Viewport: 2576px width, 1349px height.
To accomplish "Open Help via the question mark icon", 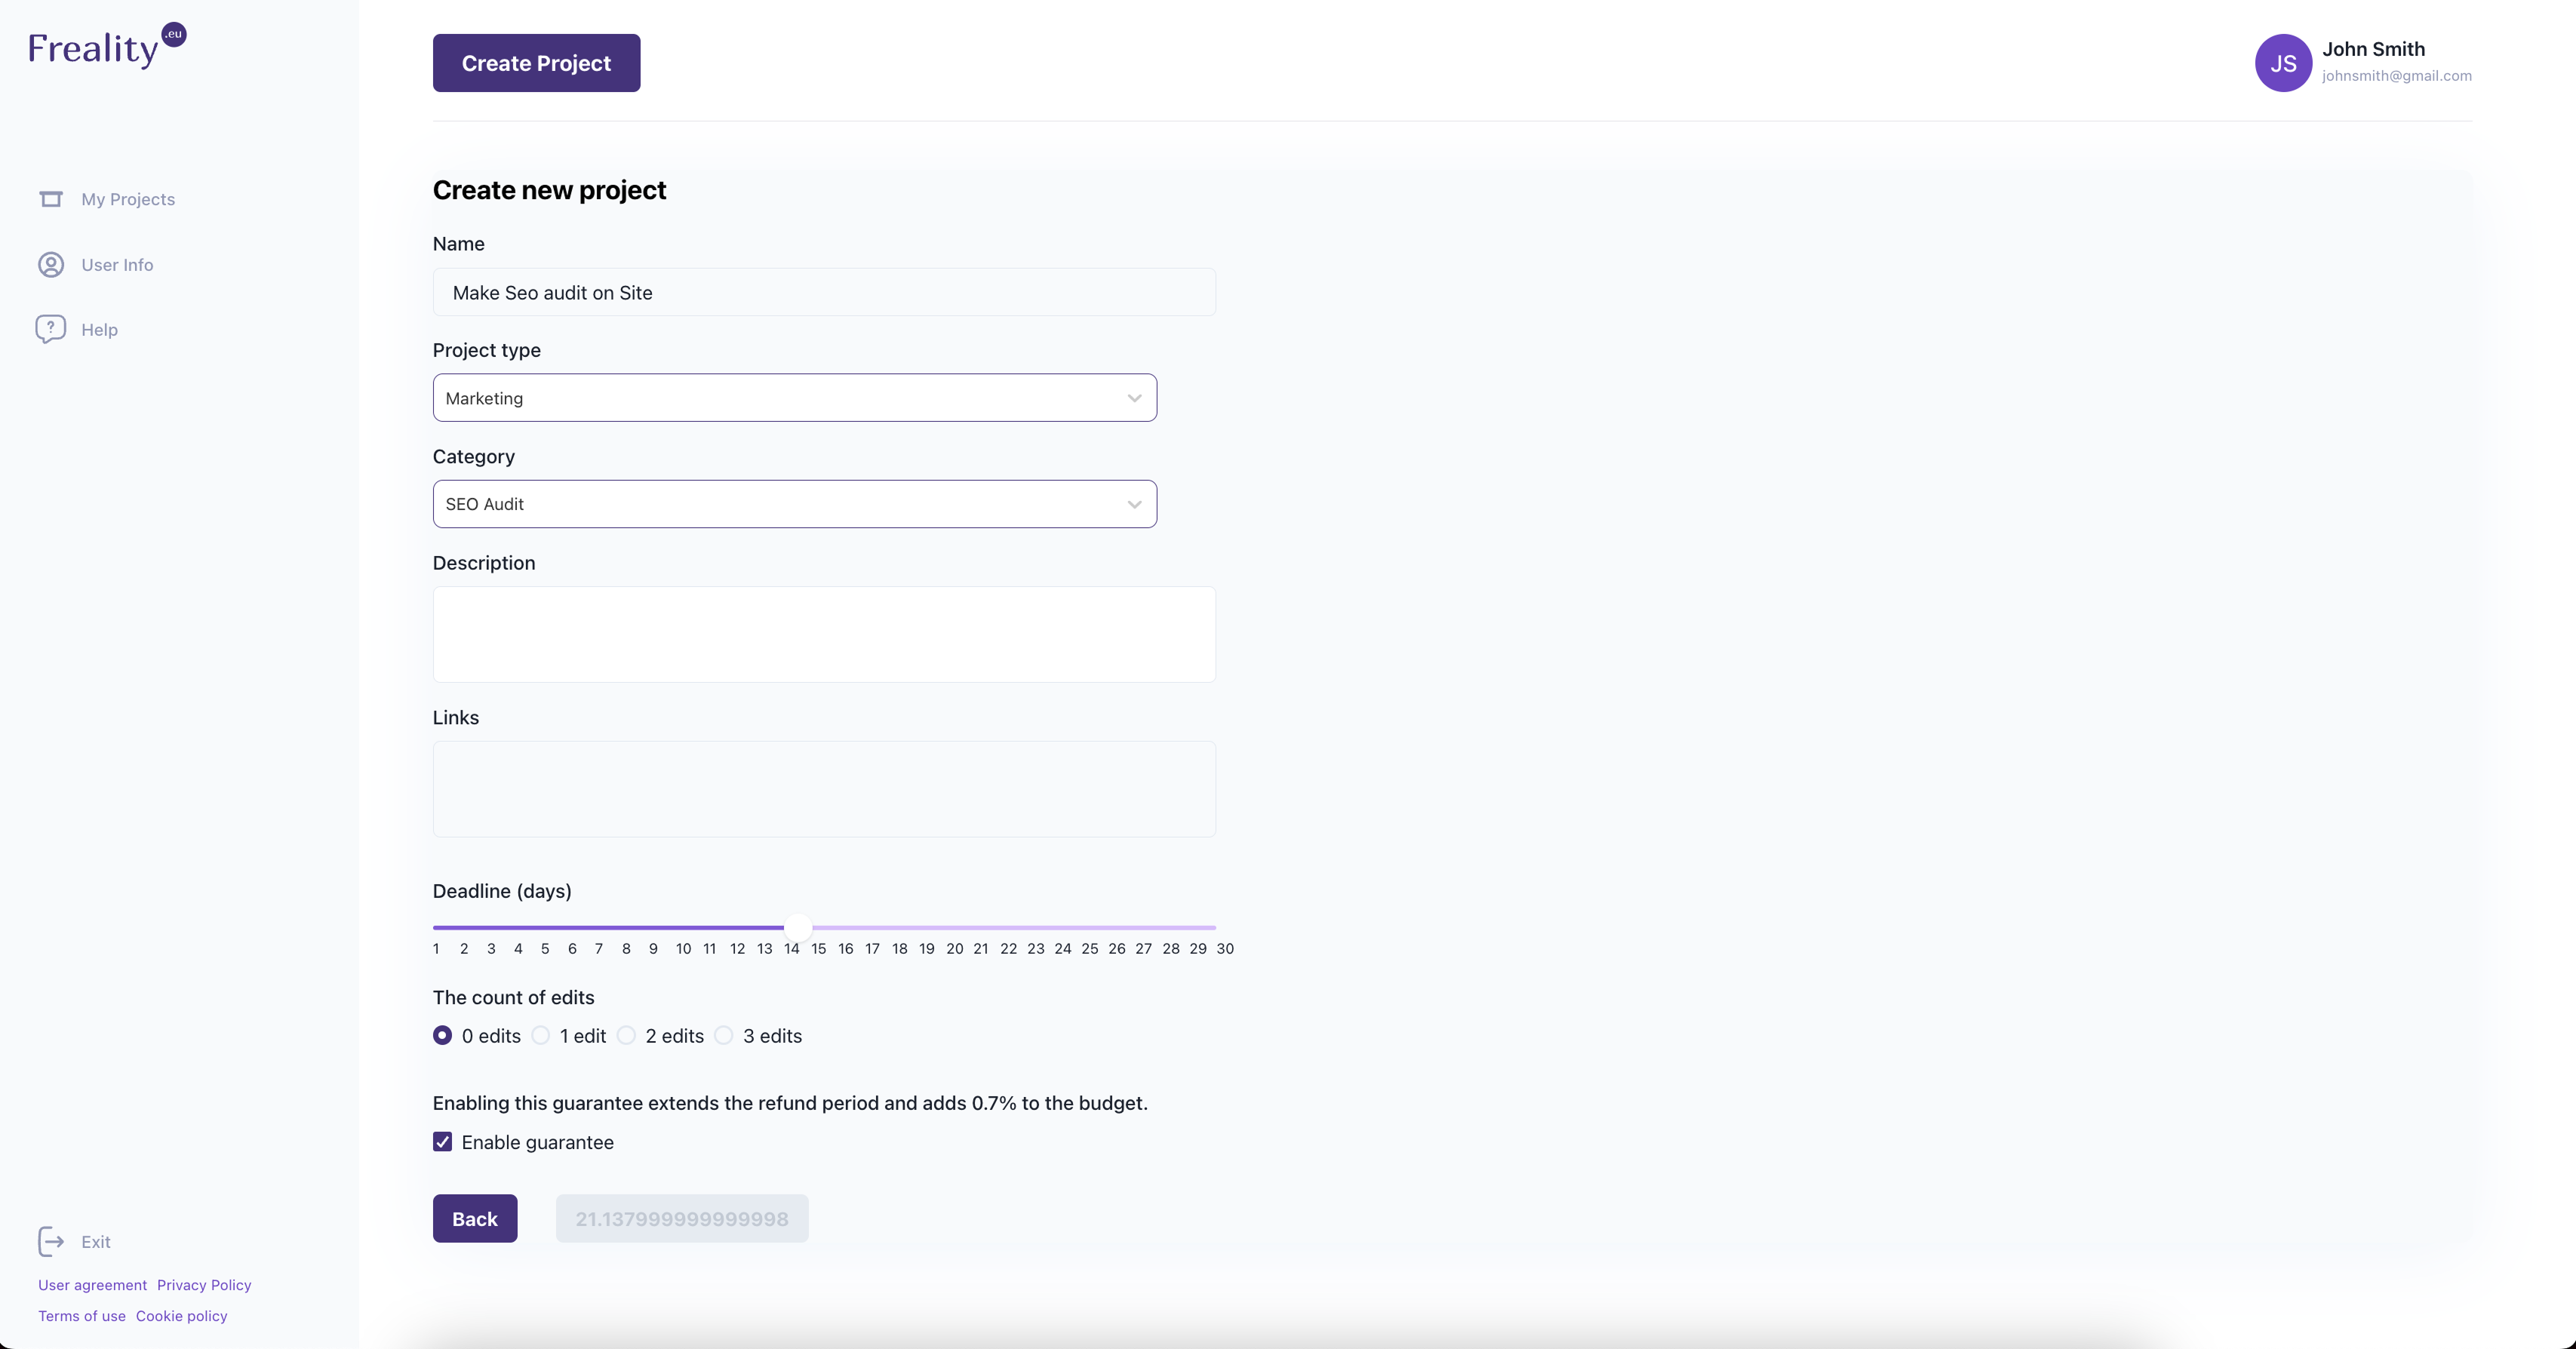I will pos(50,328).
